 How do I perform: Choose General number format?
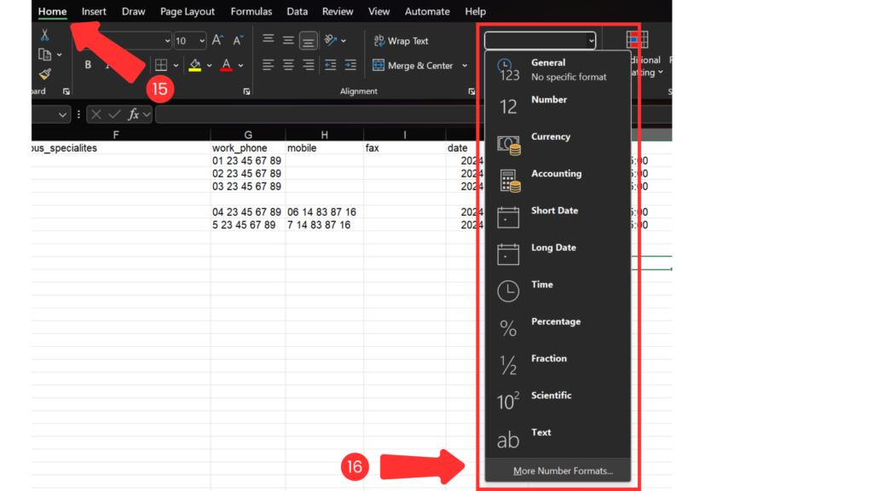pos(558,70)
